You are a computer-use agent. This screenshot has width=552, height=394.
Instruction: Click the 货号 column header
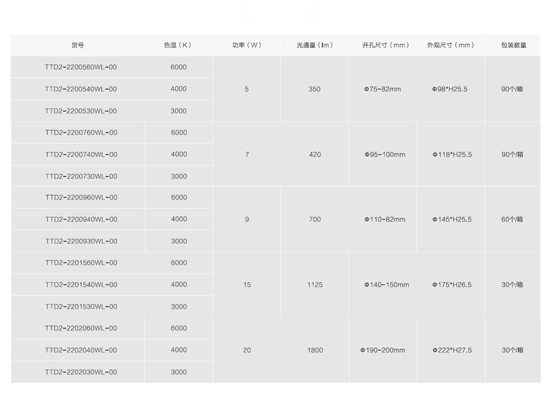[78, 45]
